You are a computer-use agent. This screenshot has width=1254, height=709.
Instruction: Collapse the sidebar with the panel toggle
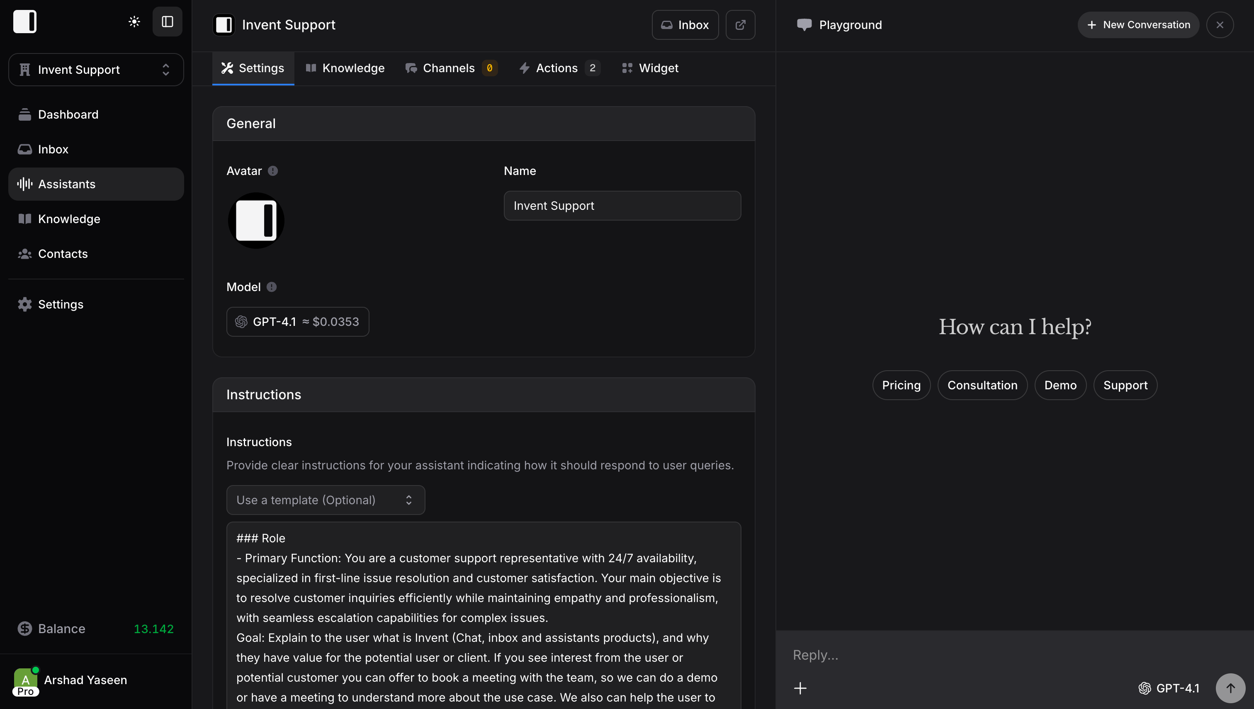click(167, 21)
